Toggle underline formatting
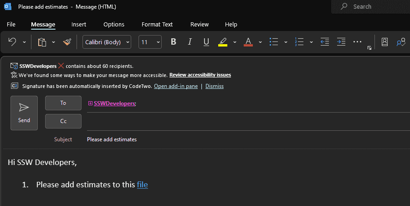The image size is (410, 206). pos(206,42)
